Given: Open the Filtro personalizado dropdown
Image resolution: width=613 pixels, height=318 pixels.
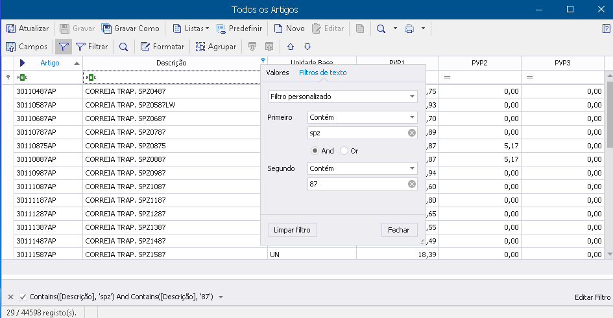Looking at the screenshot, I should pyautogui.click(x=343, y=97).
